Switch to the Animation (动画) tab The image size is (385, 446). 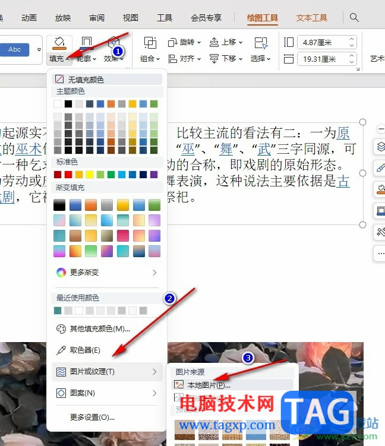click(29, 18)
